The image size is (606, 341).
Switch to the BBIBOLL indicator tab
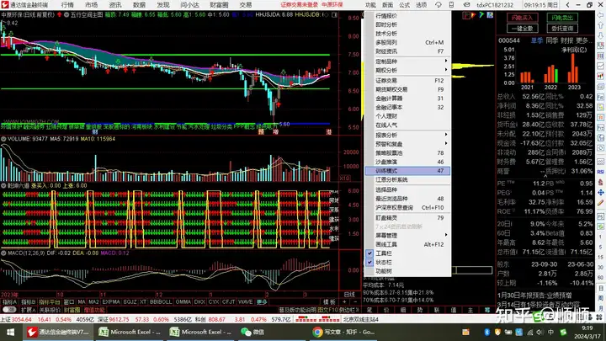pyautogui.click(x=161, y=301)
